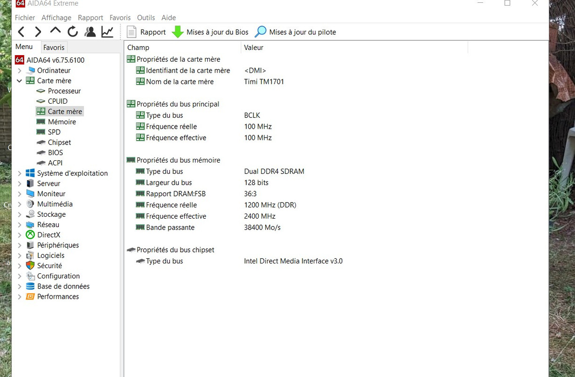575x377 pixels.
Task: Expand the Serveur tree node
Action: [x=19, y=184]
